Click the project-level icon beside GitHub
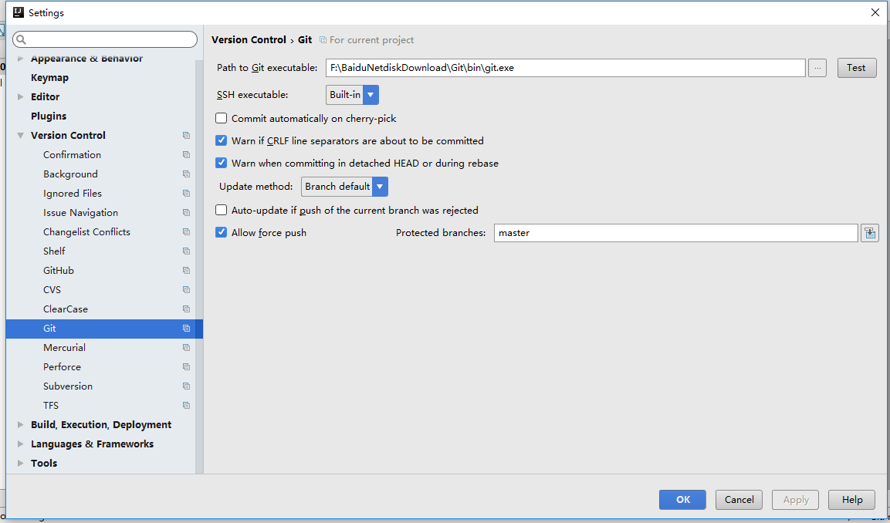 pyautogui.click(x=186, y=271)
